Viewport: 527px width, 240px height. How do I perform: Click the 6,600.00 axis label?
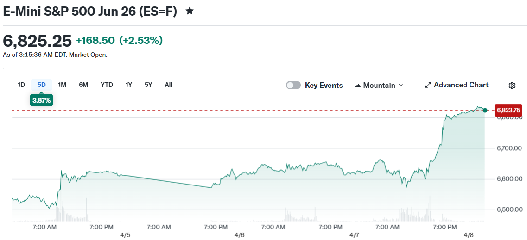click(509, 179)
